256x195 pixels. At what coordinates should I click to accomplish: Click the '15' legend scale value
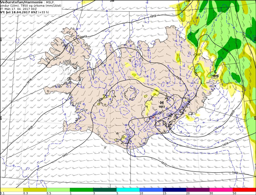[165, 193]
